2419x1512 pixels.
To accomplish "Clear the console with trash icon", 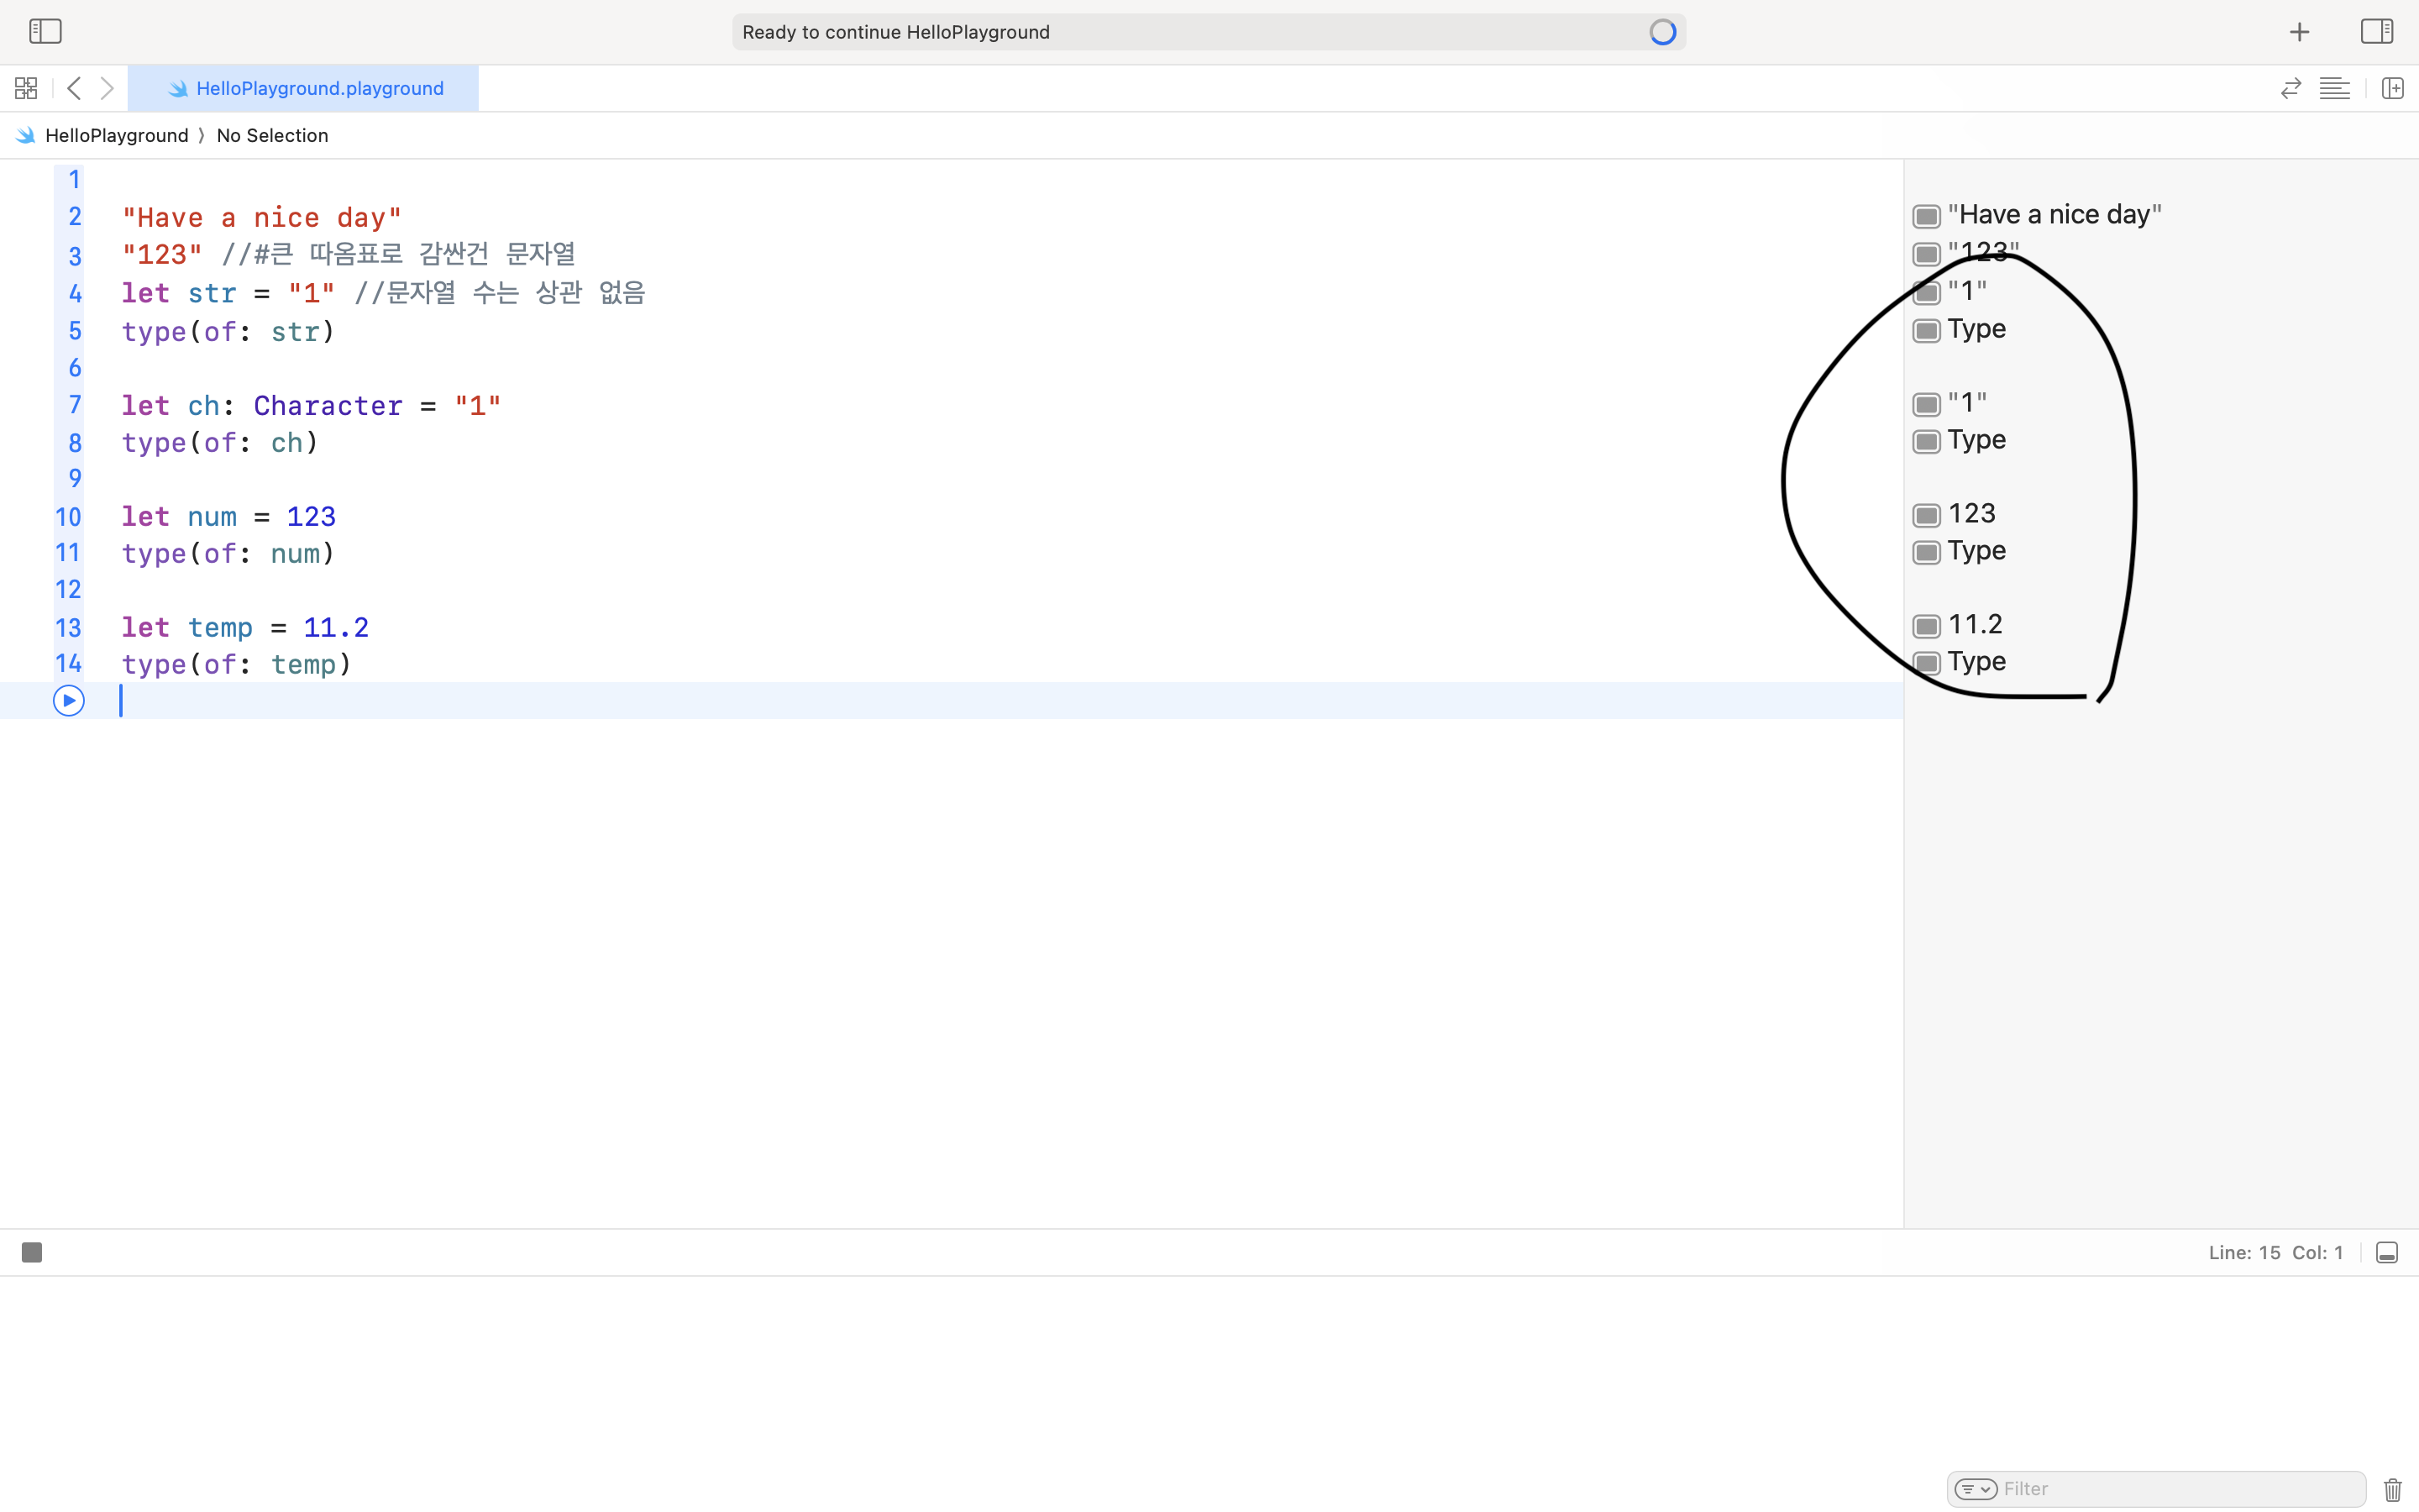I will pyautogui.click(x=2392, y=1489).
